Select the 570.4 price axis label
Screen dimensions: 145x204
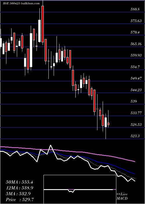tap(135, 32)
